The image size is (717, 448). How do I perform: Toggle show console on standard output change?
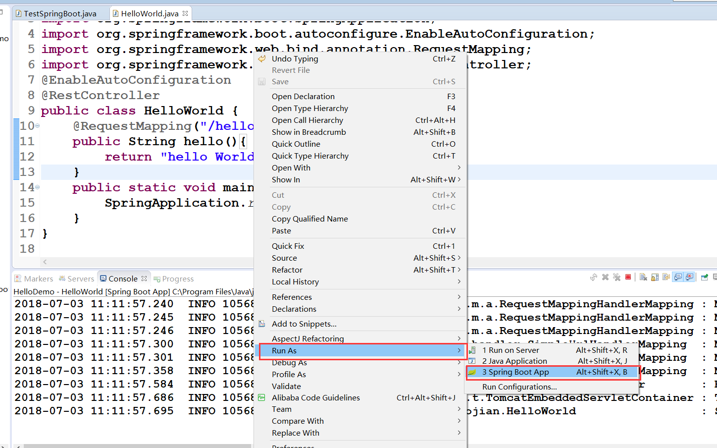678,277
